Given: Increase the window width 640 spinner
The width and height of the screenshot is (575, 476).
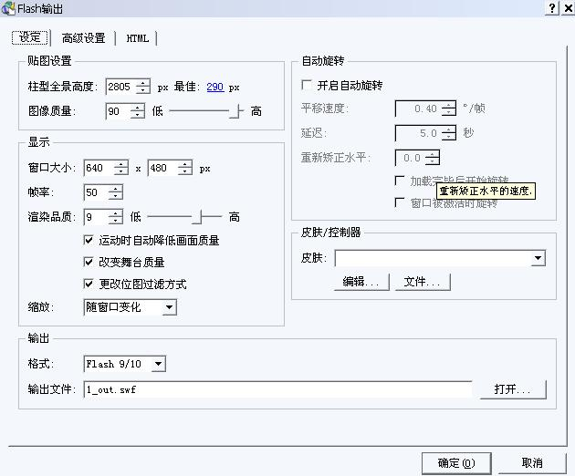Looking at the screenshot, I should (121, 164).
